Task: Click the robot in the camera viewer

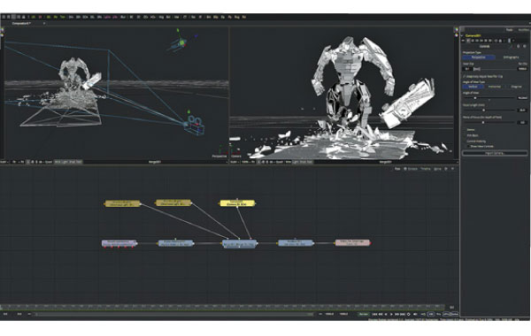Action: pyautogui.click(x=352, y=81)
